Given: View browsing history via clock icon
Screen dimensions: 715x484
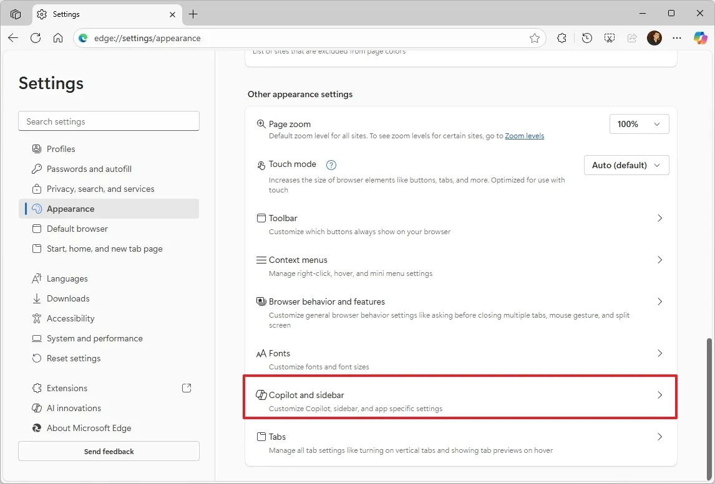Looking at the screenshot, I should (586, 38).
